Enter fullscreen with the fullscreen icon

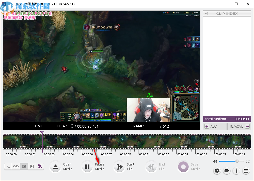point(247,161)
